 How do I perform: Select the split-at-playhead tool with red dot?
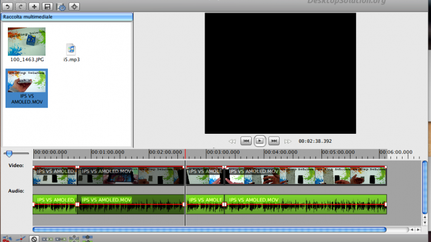click(21, 239)
